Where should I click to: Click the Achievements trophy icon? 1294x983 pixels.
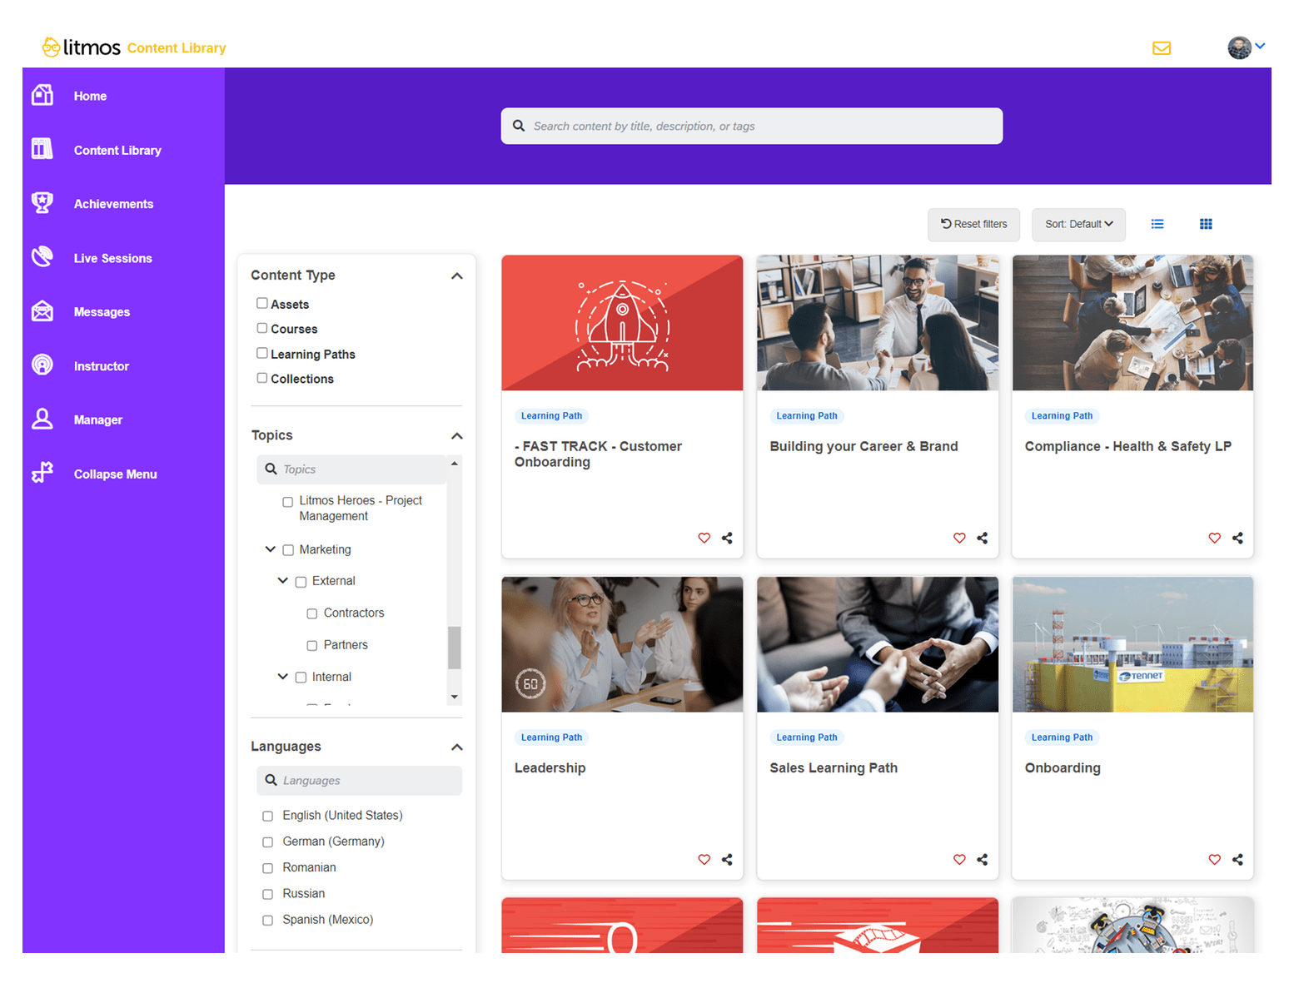pyautogui.click(x=42, y=203)
